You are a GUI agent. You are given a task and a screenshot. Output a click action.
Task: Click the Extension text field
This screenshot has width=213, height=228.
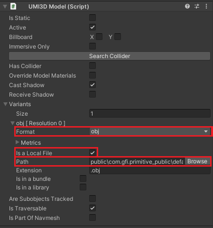click(x=150, y=170)
